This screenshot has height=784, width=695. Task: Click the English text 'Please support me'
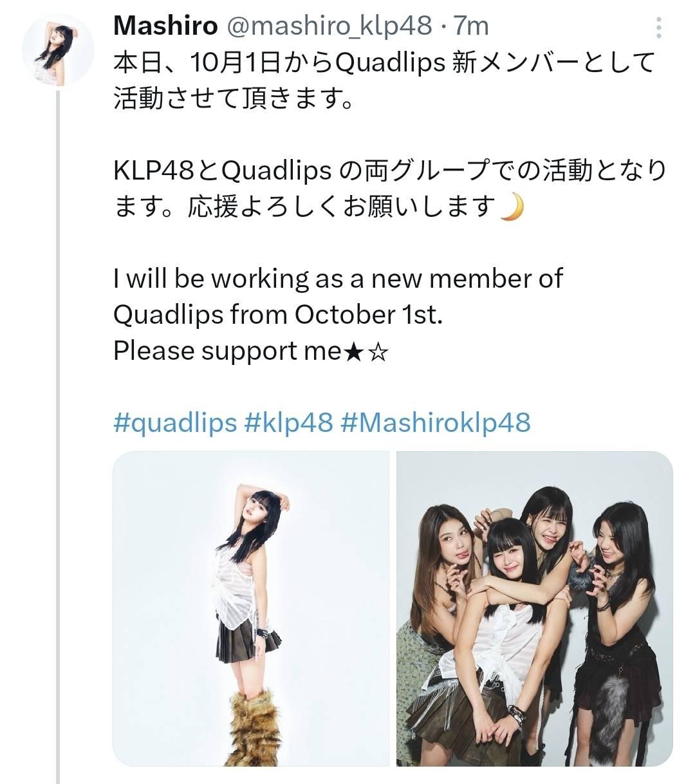(227, 351)
